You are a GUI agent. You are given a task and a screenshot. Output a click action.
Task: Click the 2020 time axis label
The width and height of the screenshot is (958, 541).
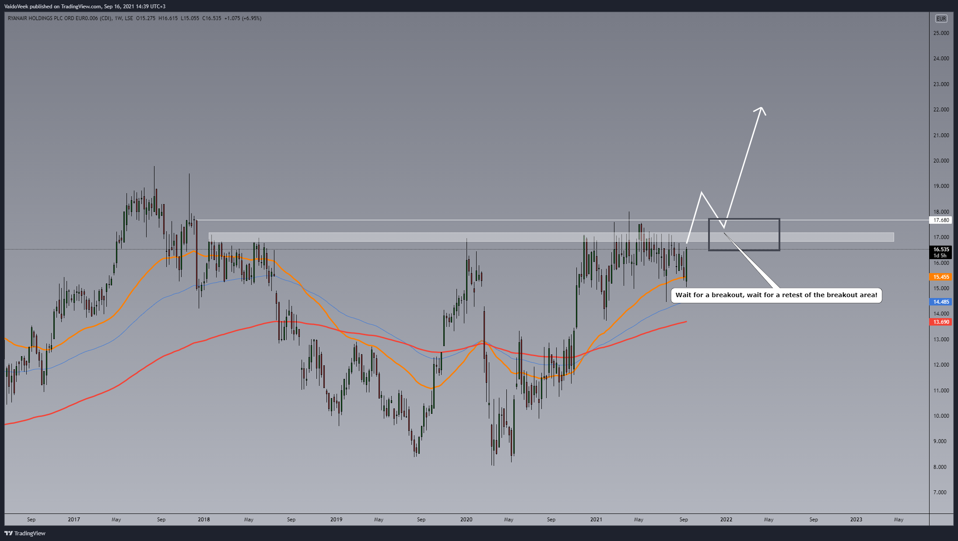click(x=466, y=520)
